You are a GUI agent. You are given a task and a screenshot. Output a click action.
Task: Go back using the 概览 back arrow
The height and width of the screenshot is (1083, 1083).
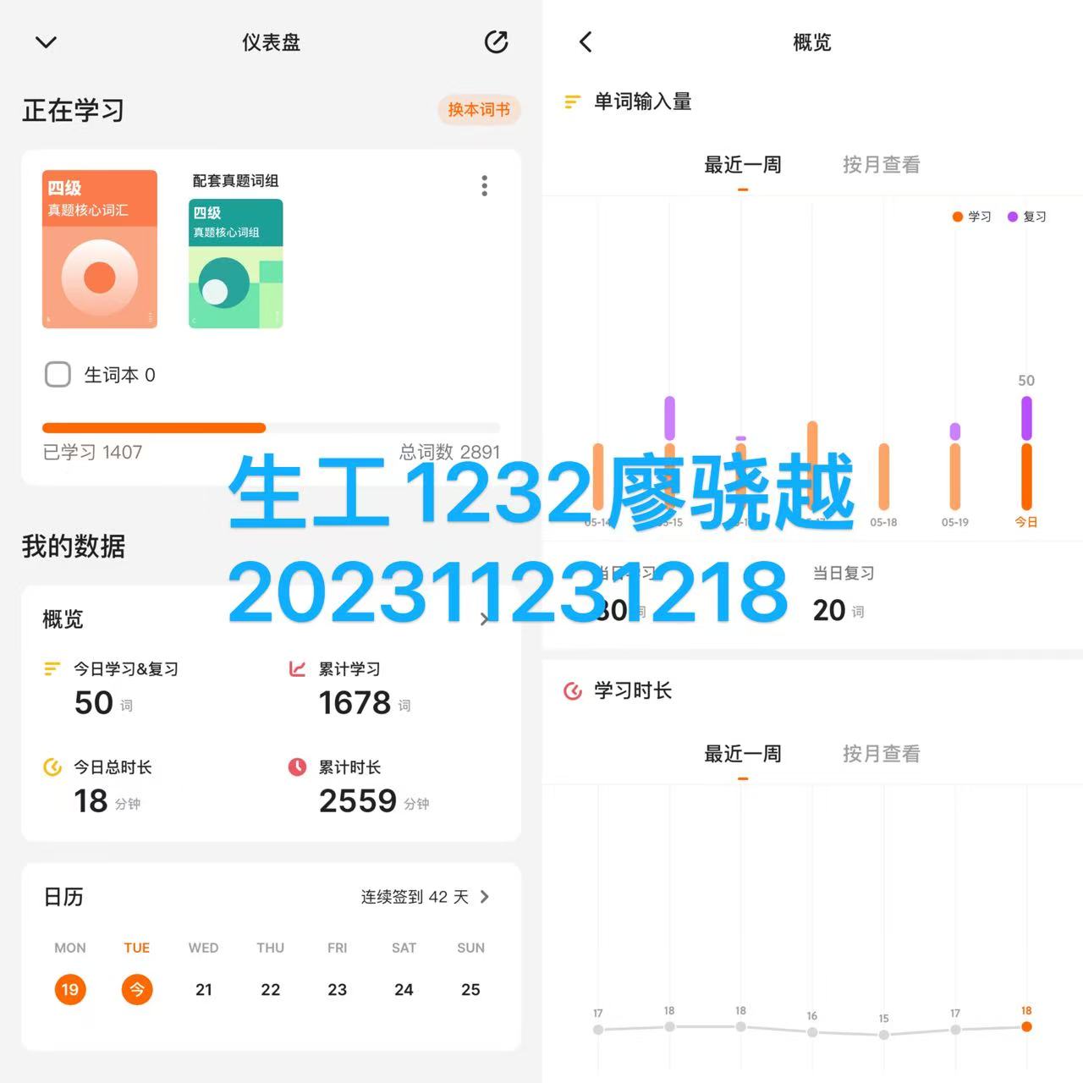click(x=585, y=42)
